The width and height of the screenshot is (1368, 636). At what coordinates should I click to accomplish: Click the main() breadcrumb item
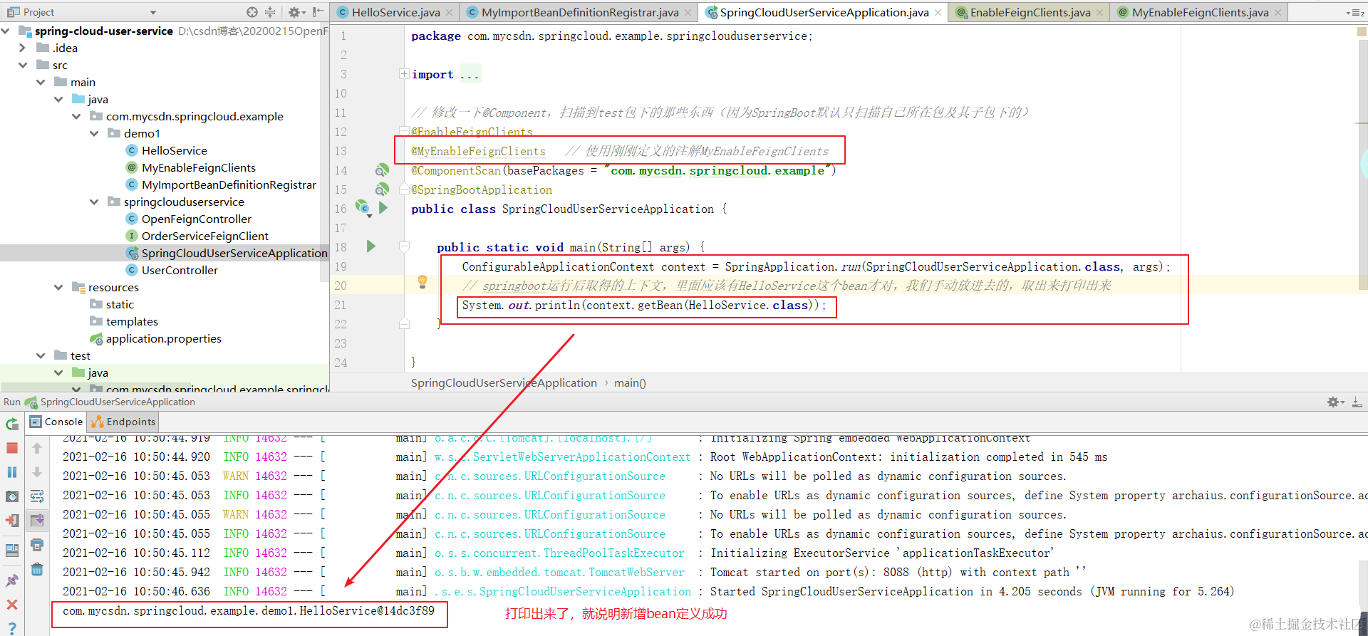pos(630,382)
